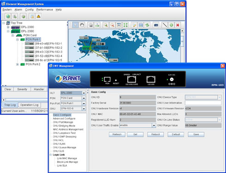The width and height of the screenshot is (226, 173).
Task: Expand the PON Port-2 tree node
Action: pos(18,64)
